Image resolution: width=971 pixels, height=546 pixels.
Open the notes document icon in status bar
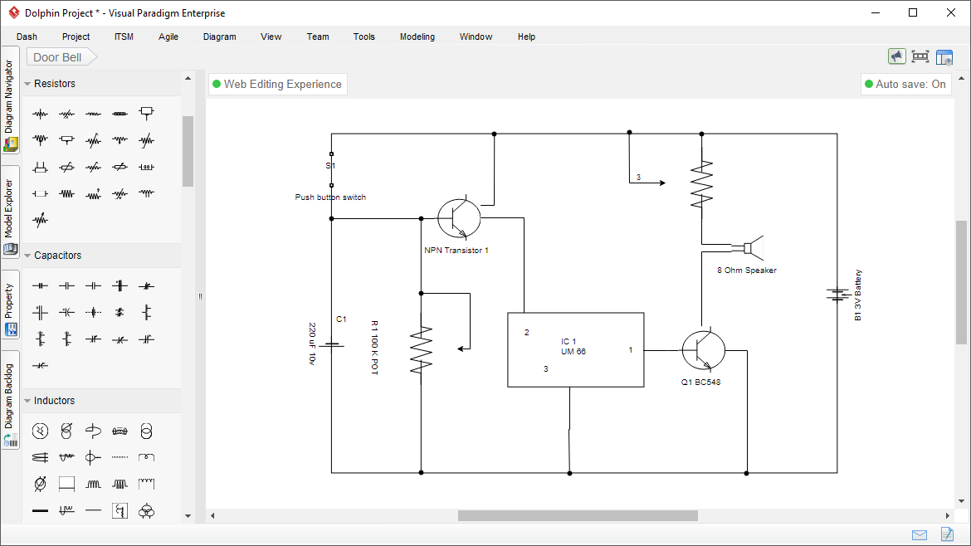pyautogui.click(x=946, y=534)
